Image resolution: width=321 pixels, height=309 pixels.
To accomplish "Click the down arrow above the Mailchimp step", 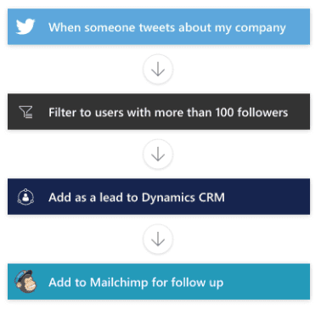I will coord(158,239).
